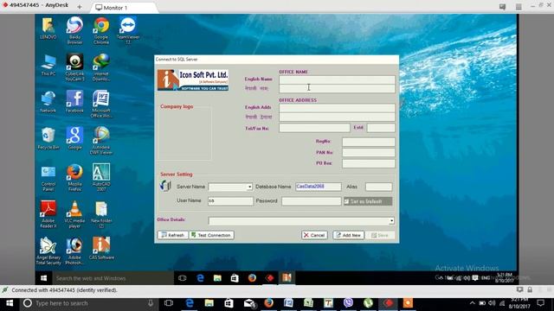This screenshot has height=311, width=554.
Task: Select the CyberLink YouCam desktop icon
Action: (x=74, y=67)
